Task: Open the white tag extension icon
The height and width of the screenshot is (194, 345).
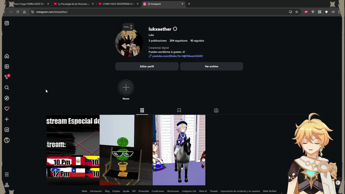Action: (326, 12)
